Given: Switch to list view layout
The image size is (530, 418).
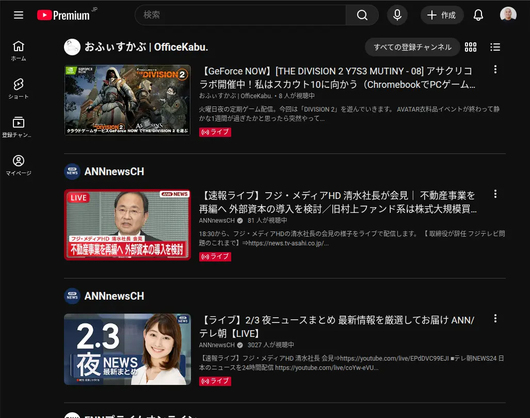Looking at the screenshot, I should (x=495, y=47).
